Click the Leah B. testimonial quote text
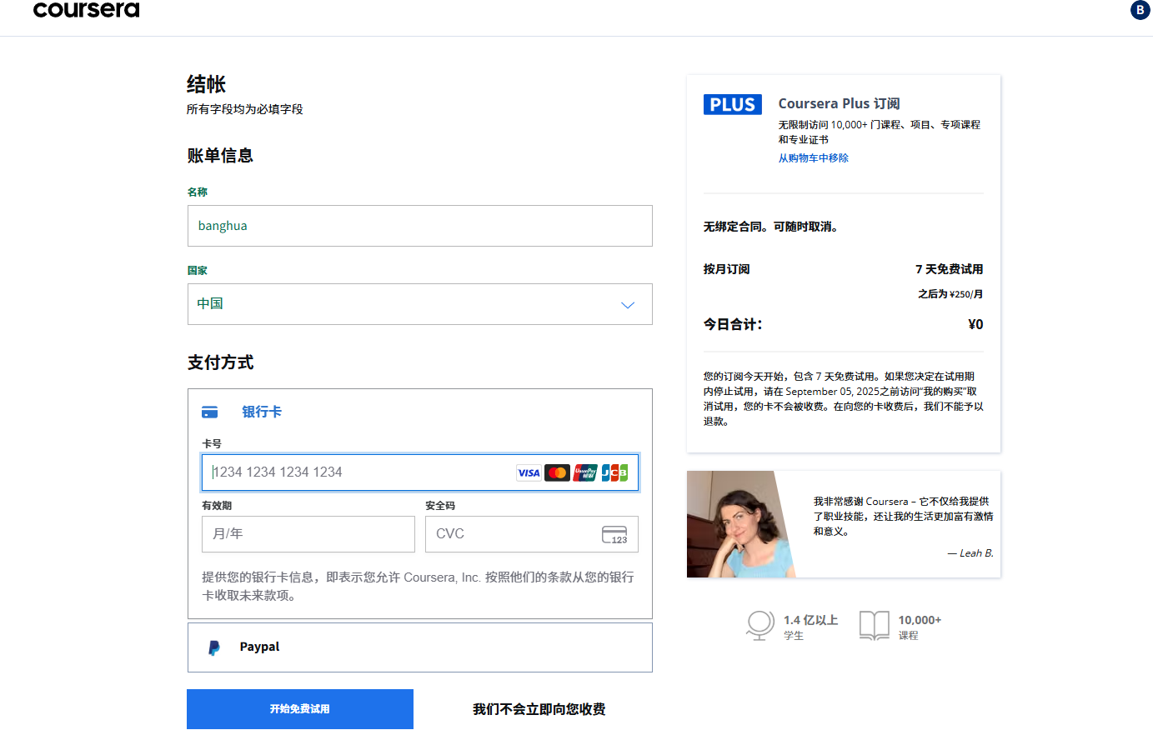The height and width of the screenshot is (730, 1153). coord(904,517)
